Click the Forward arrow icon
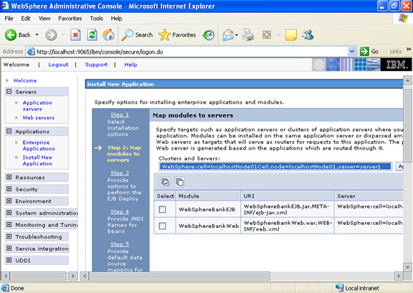 click(x=51, y=35)
